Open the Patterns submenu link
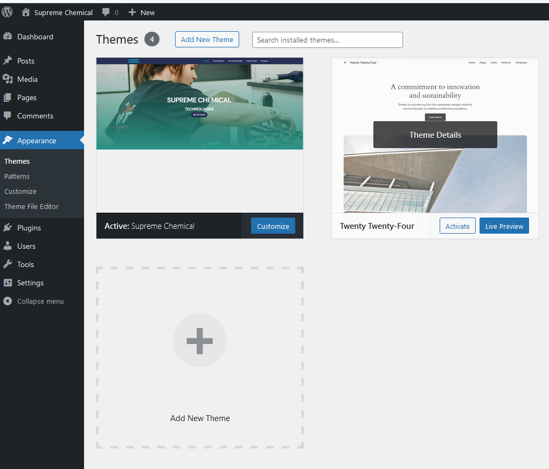The image size is (549, 469). pos(17,176)
